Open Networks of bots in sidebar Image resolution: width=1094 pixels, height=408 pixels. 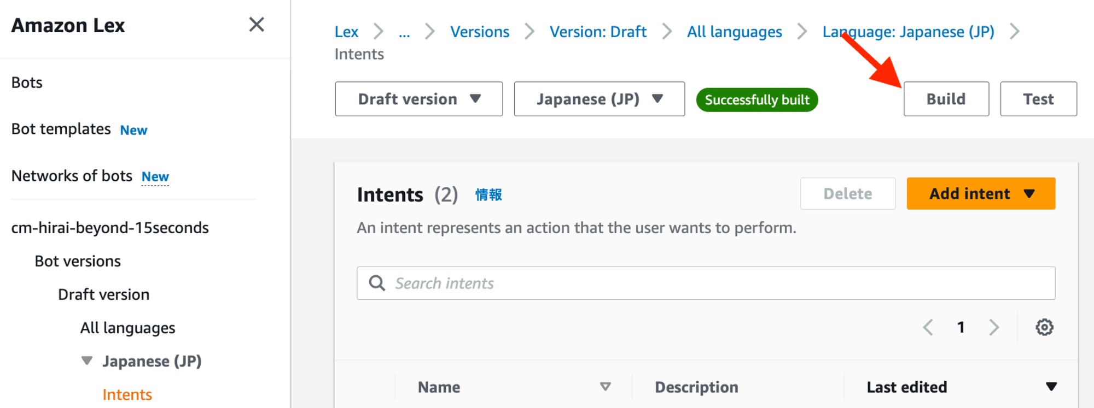coord(72,176)
